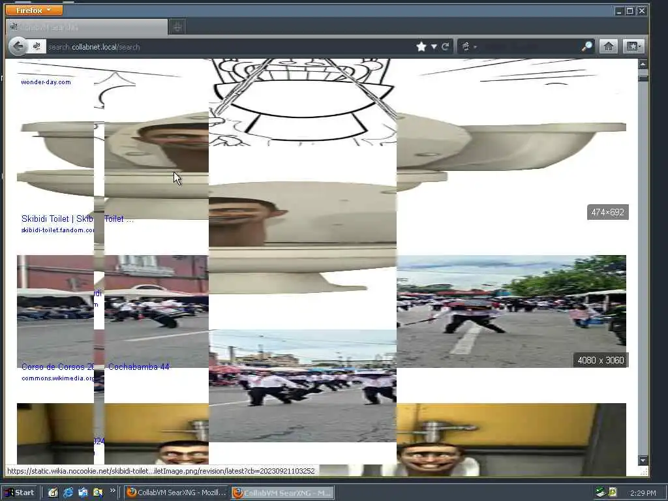
Task: Click the fourth quick launch icon
Action: click(98, 493)
